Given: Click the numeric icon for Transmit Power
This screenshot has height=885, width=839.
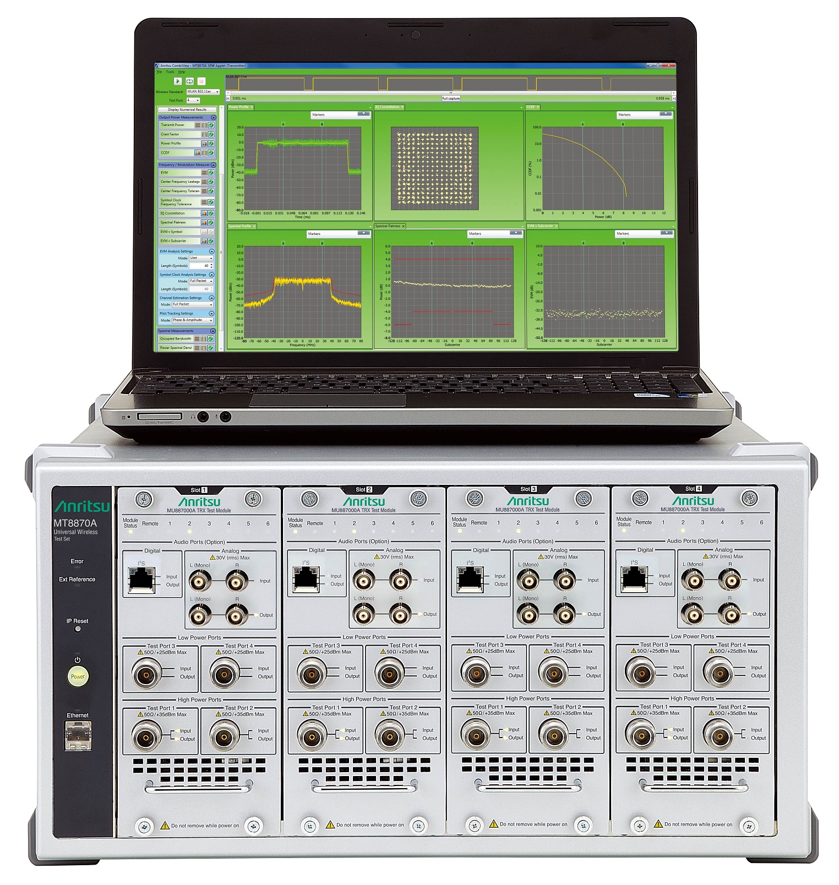Looking at the screenshot, I should tap(198, 125).
